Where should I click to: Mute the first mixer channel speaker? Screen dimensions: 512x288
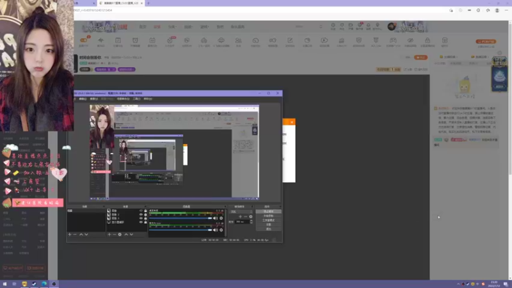point(215,218)
